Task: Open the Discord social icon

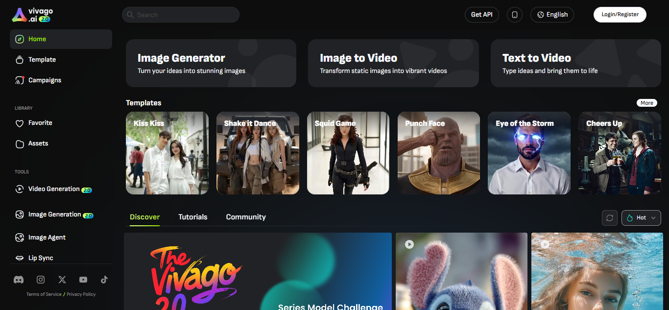Action: [19, 280]
